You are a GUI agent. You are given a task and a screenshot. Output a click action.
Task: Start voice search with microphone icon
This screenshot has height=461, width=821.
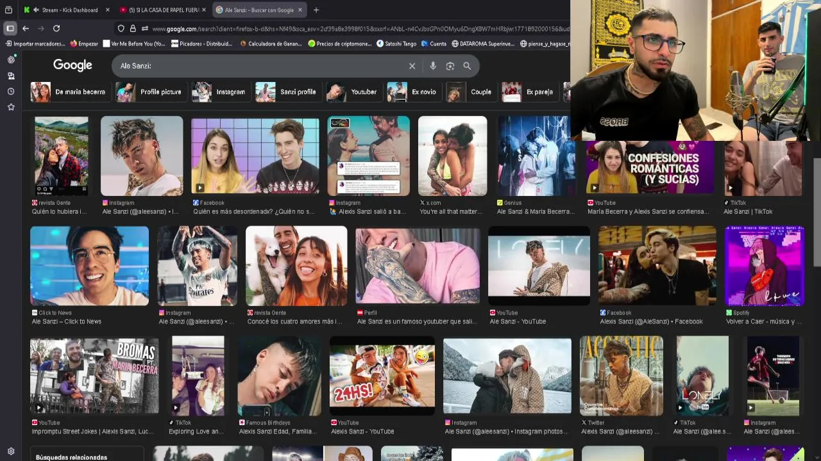(x=433, y=66)
